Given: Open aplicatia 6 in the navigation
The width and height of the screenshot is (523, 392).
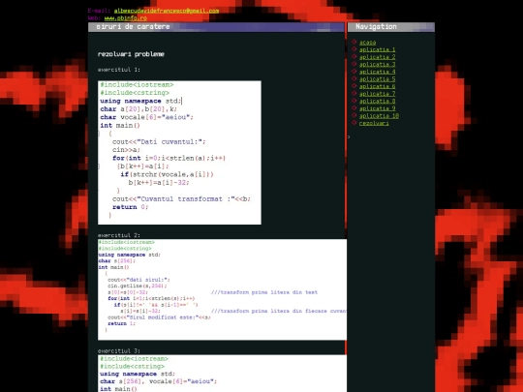Looking at the screenshot, I should (x=378, y=86).
